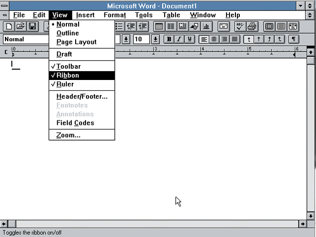Image resolution: width=316 pixels, height=237 pixels.
Task: Click the Envelope toolbar icon
Action: (x=224, y=26)
